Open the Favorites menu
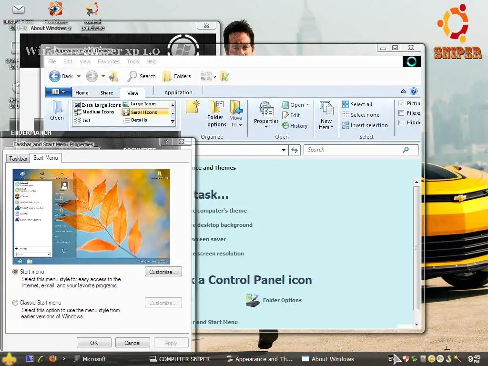Screen dimensions: 488x366 pos(108,61)
